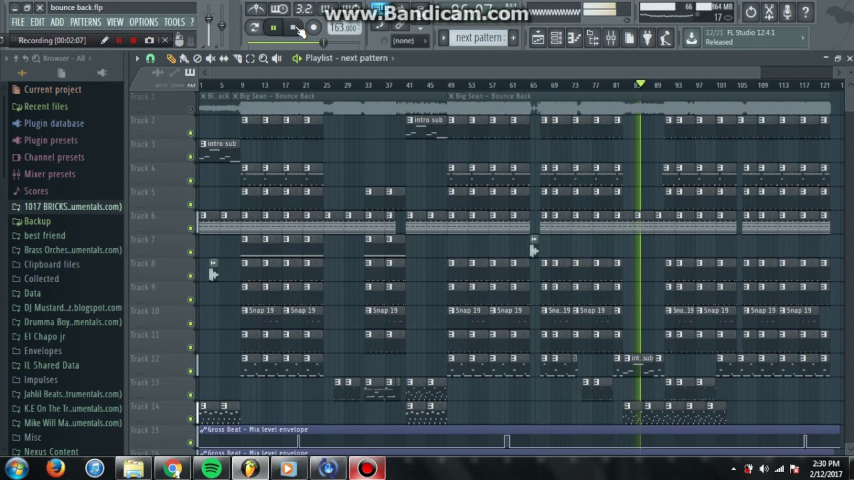854x480 pixels.
Task: Open the help question mark icon
Action: [805, 12]
